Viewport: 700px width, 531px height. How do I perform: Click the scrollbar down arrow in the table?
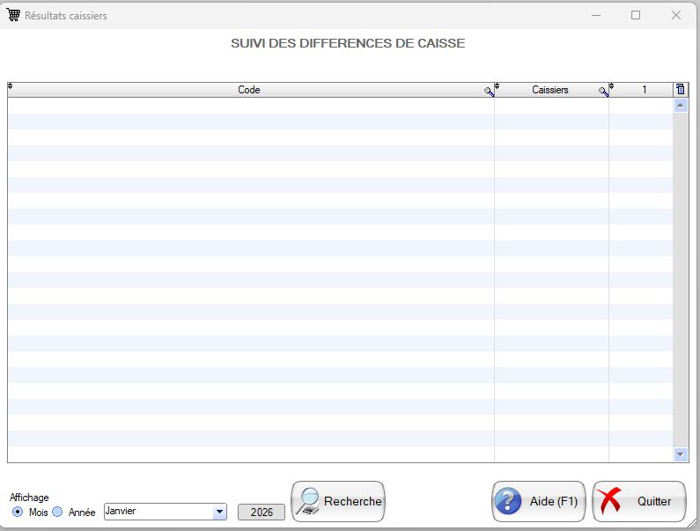pyautogui.click(x=681, y=454)
